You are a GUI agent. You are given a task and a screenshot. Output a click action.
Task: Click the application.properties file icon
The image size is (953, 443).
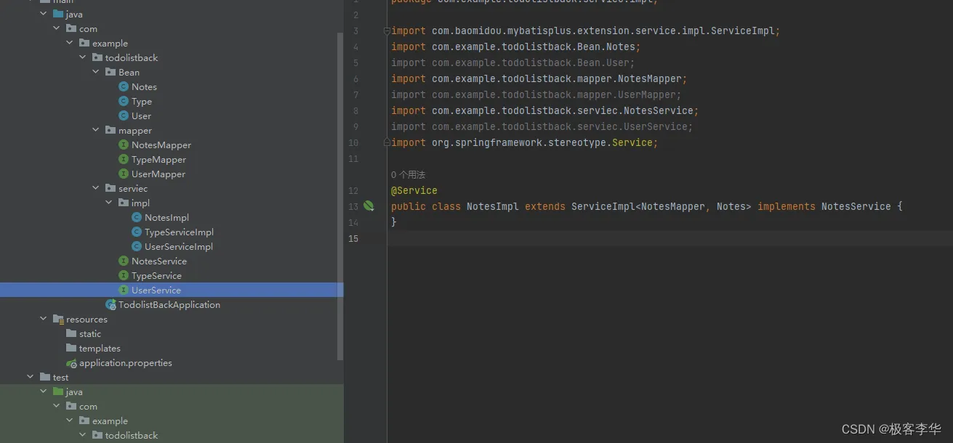[x=71, y=362]
